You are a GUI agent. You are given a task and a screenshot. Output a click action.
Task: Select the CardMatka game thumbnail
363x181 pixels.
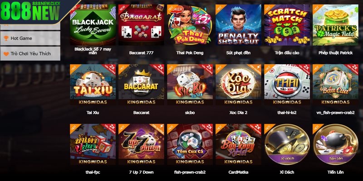click(239, 144)
